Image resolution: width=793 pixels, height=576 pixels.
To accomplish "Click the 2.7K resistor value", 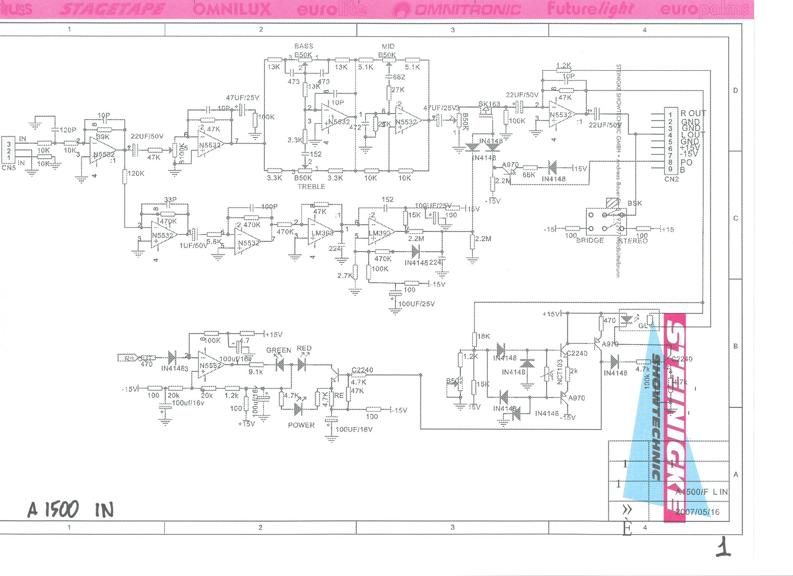I will point(345,275).
